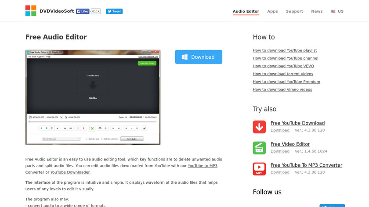Click the Windows logo in Download button
The height and width of the screenshot is (207, 369).
point(185,57)
